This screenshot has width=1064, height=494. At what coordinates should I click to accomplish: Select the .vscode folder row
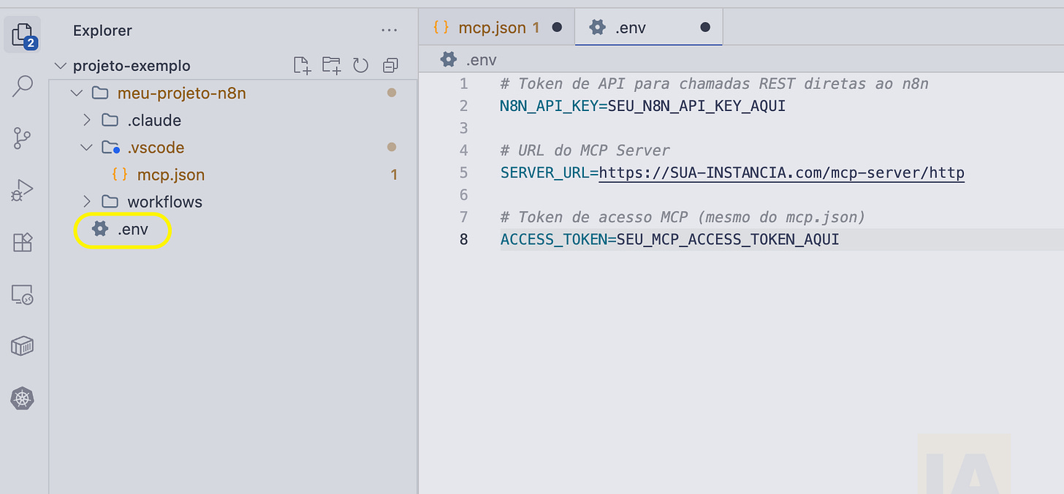pos(232,148)
